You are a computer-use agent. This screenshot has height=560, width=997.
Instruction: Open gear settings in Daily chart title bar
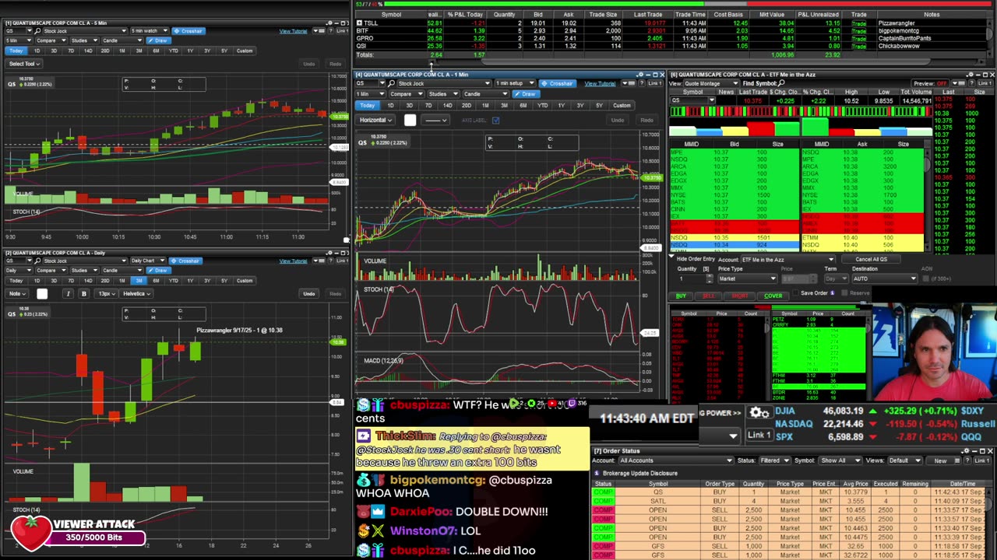(x=330, y=253)
